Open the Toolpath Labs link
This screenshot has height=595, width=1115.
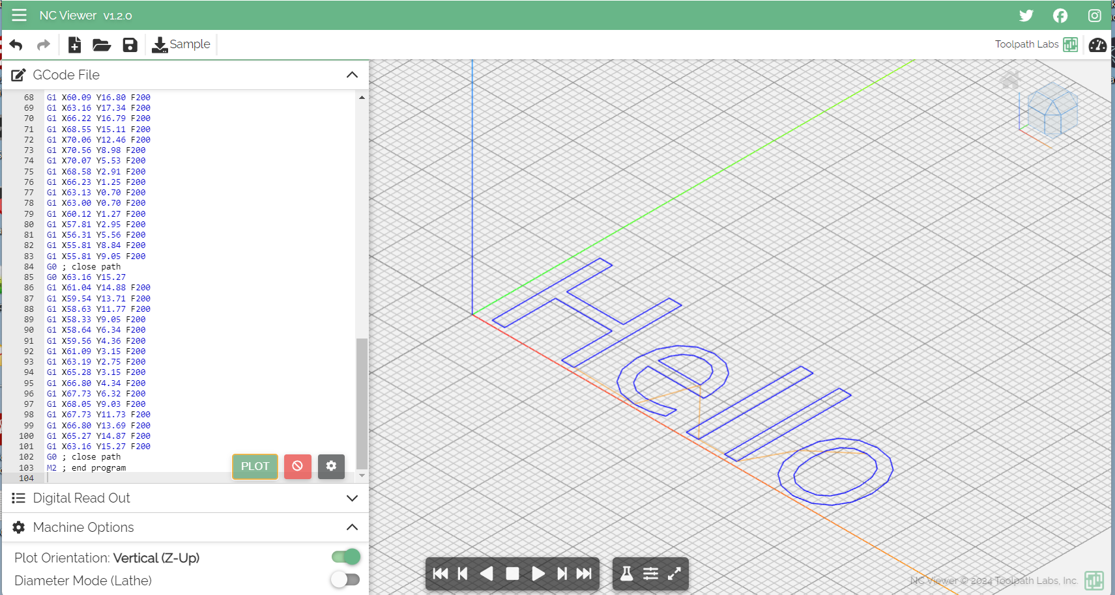click(x=1035, y=44)
